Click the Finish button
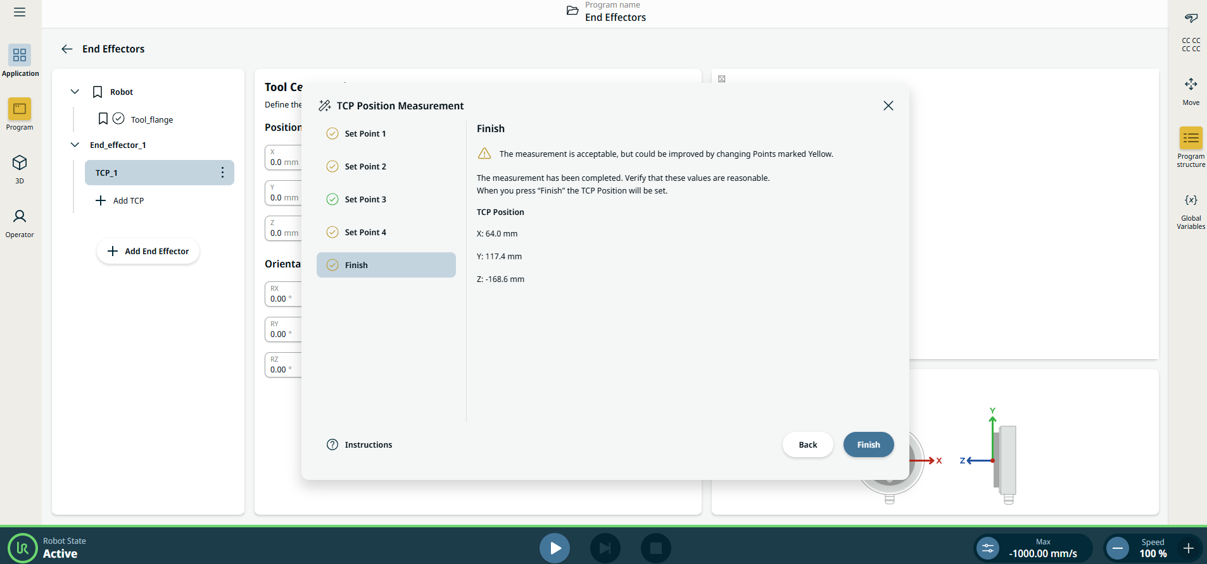Screen dimensions: 1207x564 point(868,444)
